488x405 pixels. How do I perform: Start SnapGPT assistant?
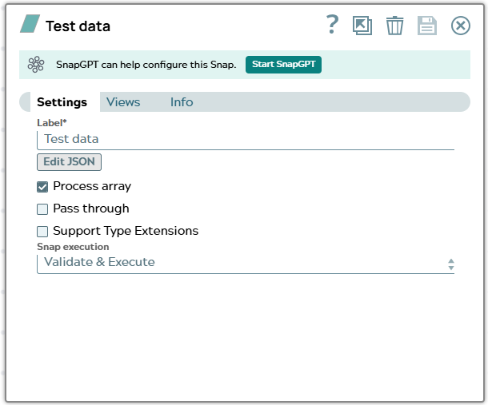click(x=283, y=65)
